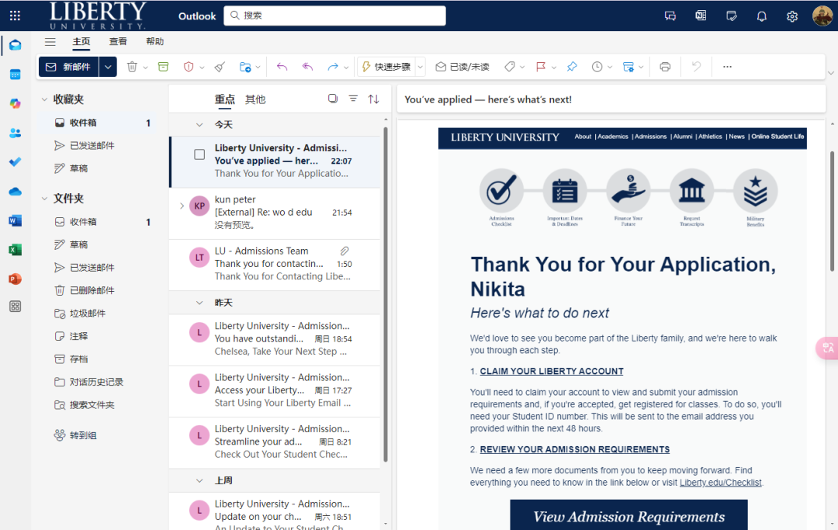Open CLAIM YOUR LIBERTY ACCOUNT link

click(552, 372)
